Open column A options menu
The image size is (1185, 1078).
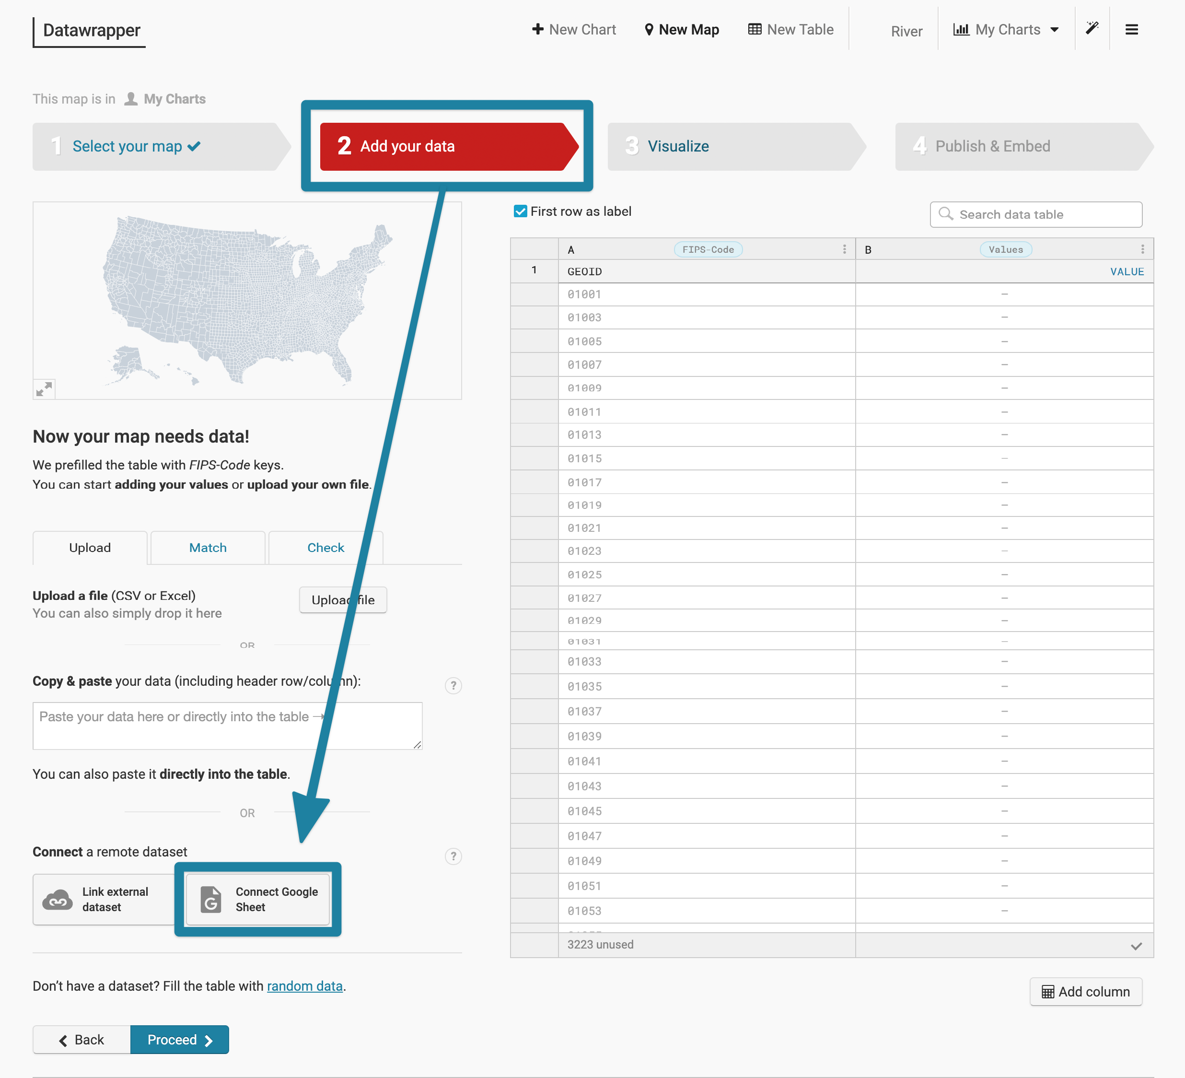click(x=845, y=249)
